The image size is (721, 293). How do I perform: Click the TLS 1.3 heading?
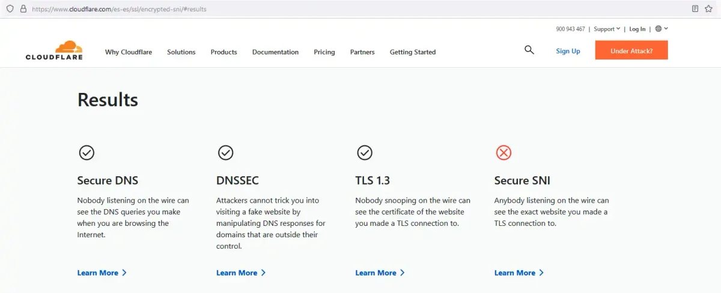(x=373, y=180)
